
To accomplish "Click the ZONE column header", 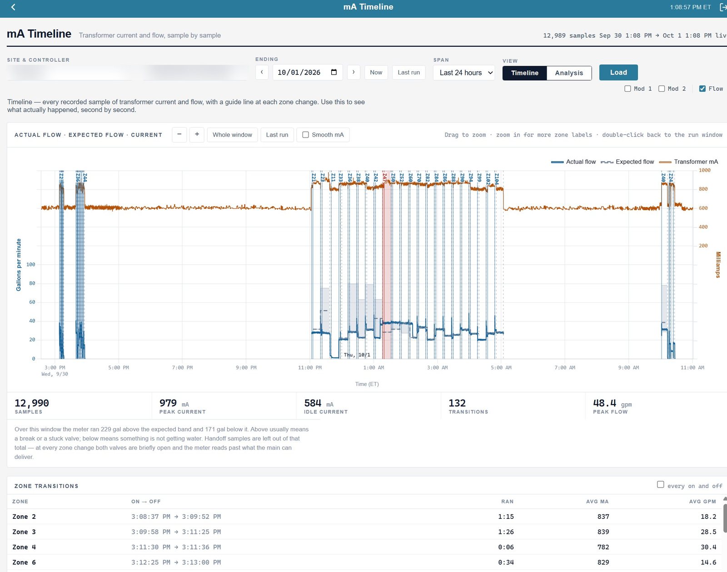I will 20,502.
